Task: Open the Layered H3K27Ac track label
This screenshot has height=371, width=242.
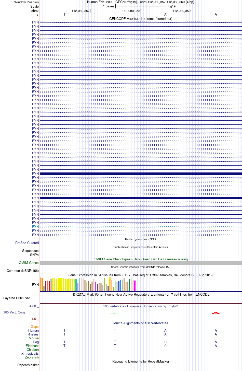Action: coord(17,298)
